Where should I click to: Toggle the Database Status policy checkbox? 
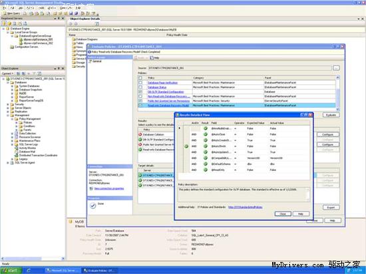[140, 87]
